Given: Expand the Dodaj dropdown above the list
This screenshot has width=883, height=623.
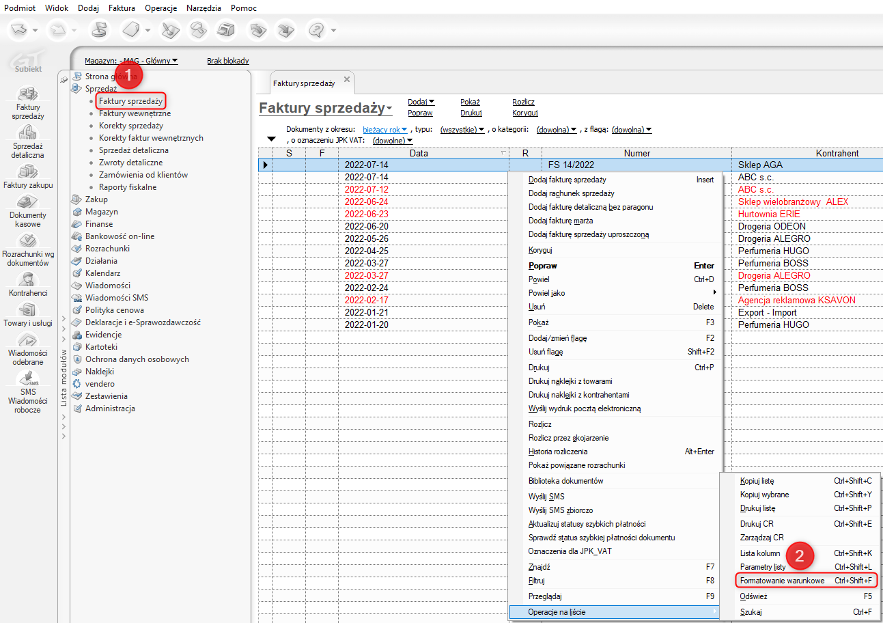Looking at the screenshot, I should [x=421, y=102].
